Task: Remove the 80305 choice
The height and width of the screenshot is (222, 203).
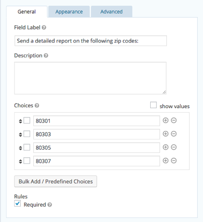Action: pyautogui.click(x=174, y=147)
